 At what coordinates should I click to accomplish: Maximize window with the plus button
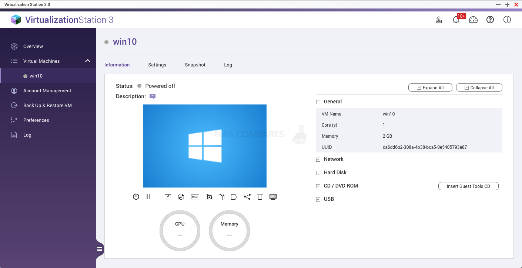tap(507, 4)
